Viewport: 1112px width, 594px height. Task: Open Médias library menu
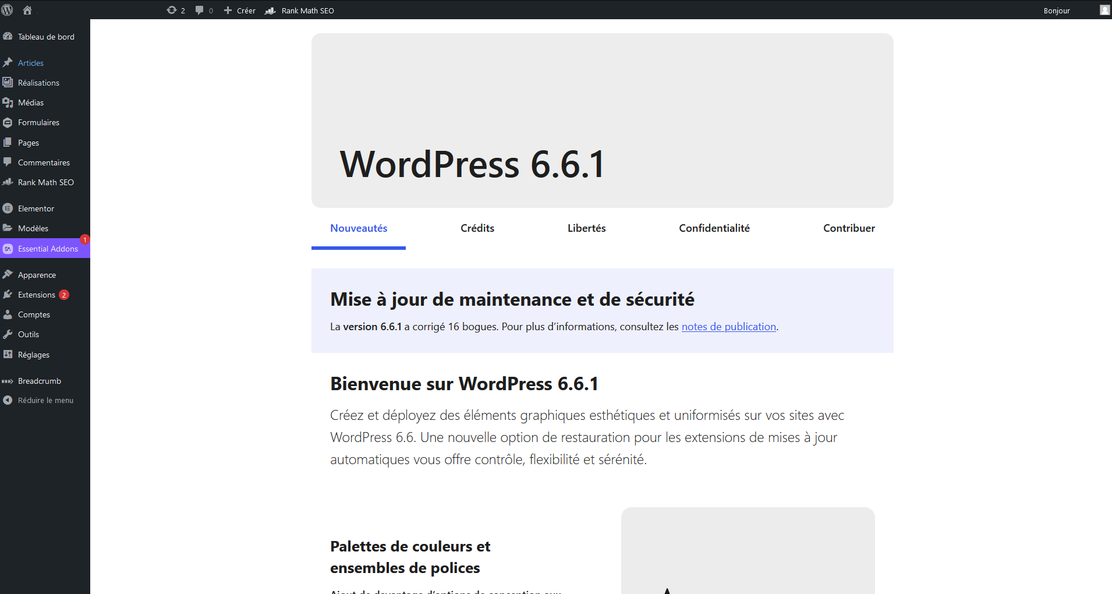[31, 102]
